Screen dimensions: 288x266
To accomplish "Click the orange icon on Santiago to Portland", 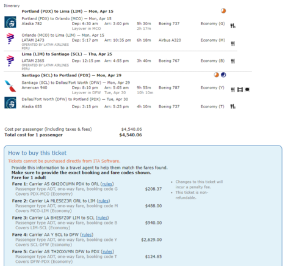I will pos(217,75).
